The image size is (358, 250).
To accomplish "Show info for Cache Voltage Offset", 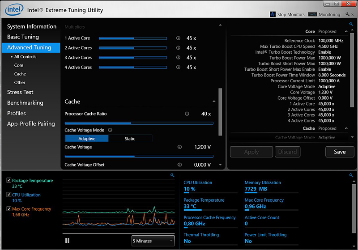I will tap(180, 165).
